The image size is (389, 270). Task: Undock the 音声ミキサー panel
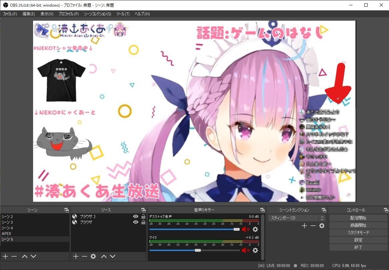pyautogui.click(x=262, y=210)
